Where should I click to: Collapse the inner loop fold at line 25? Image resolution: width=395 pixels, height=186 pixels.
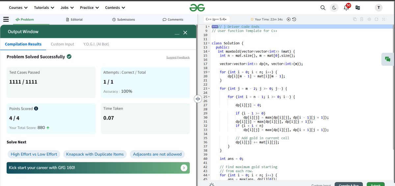click(x=209, y=97)
